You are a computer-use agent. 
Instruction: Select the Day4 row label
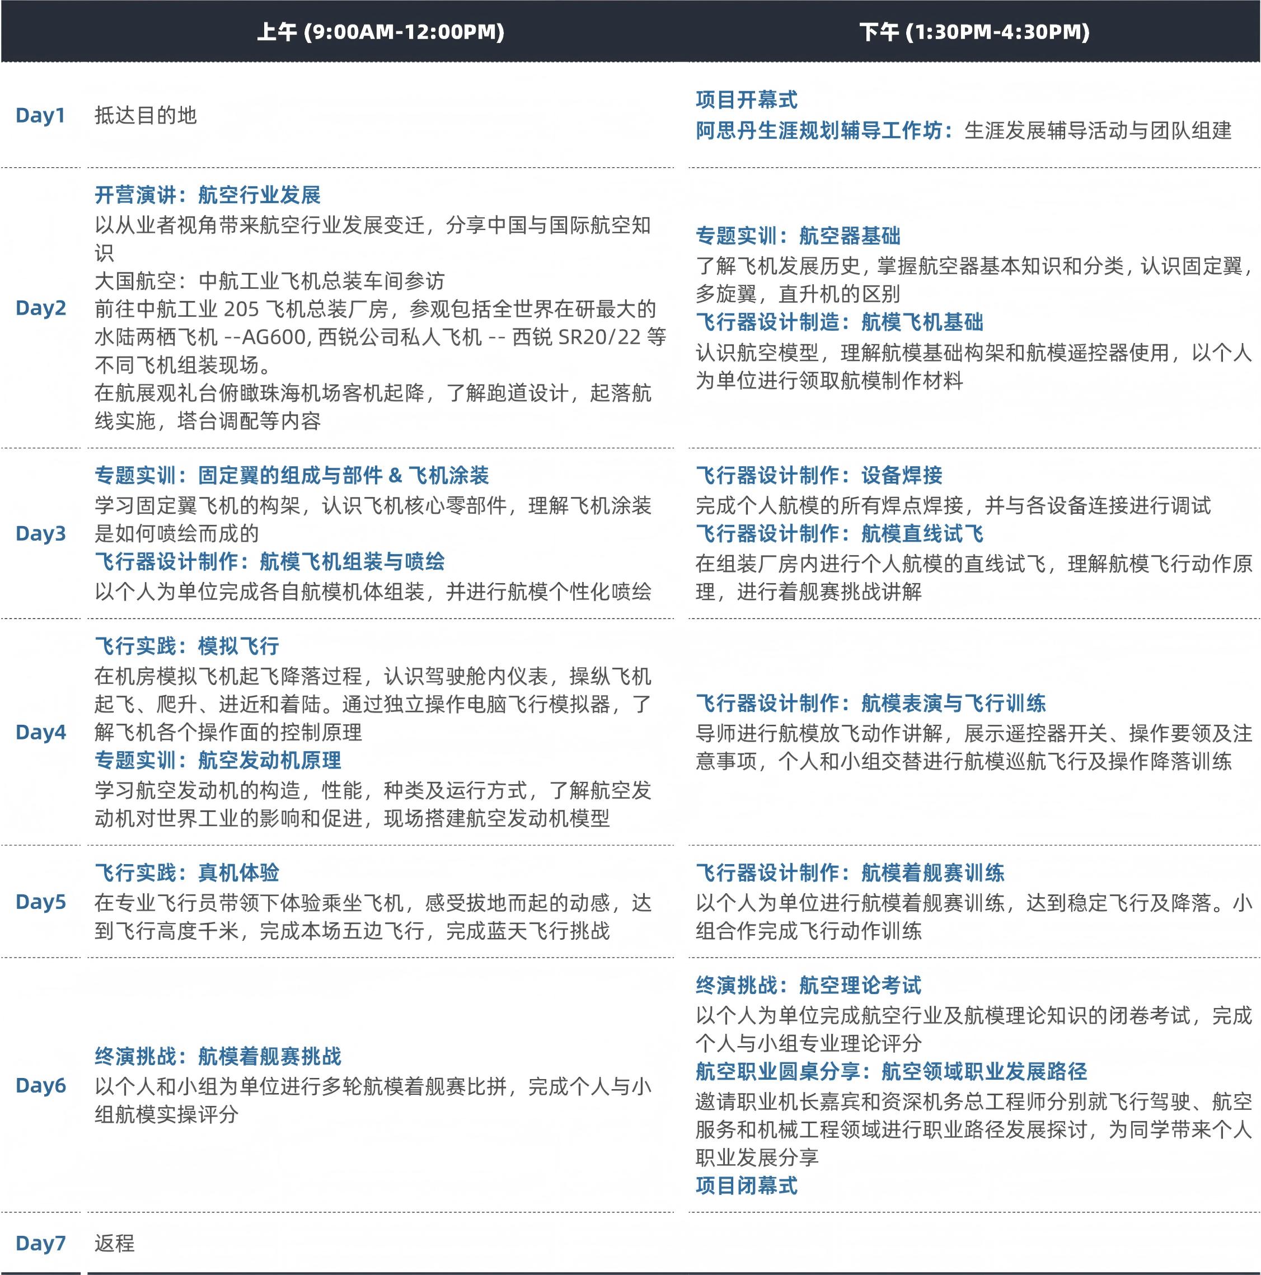40,732
